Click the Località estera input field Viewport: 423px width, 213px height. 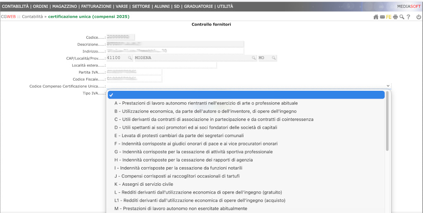pos(161,65)
